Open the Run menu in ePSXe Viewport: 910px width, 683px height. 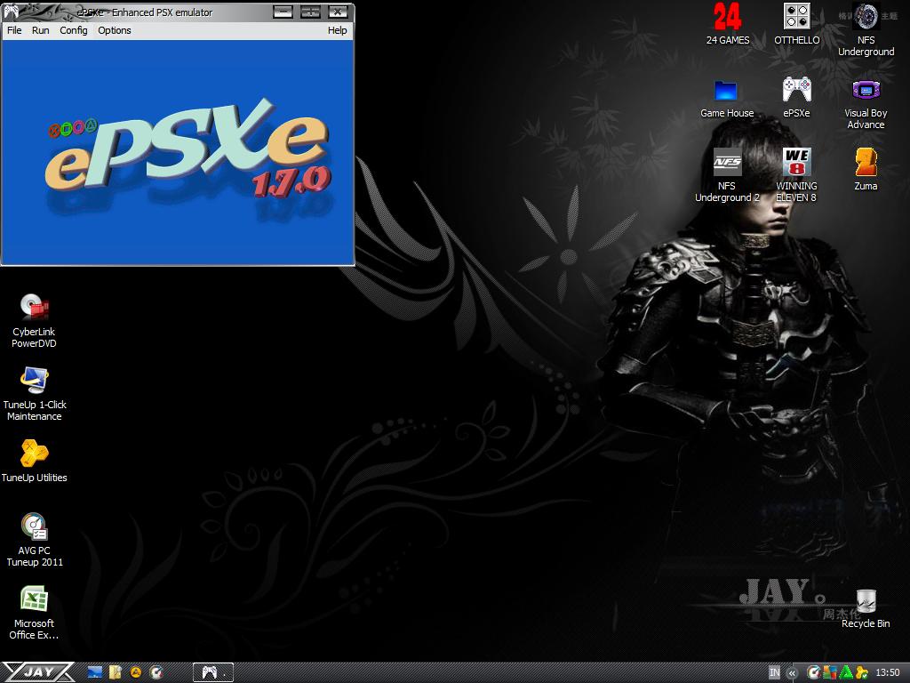click(x=41, y=30)
